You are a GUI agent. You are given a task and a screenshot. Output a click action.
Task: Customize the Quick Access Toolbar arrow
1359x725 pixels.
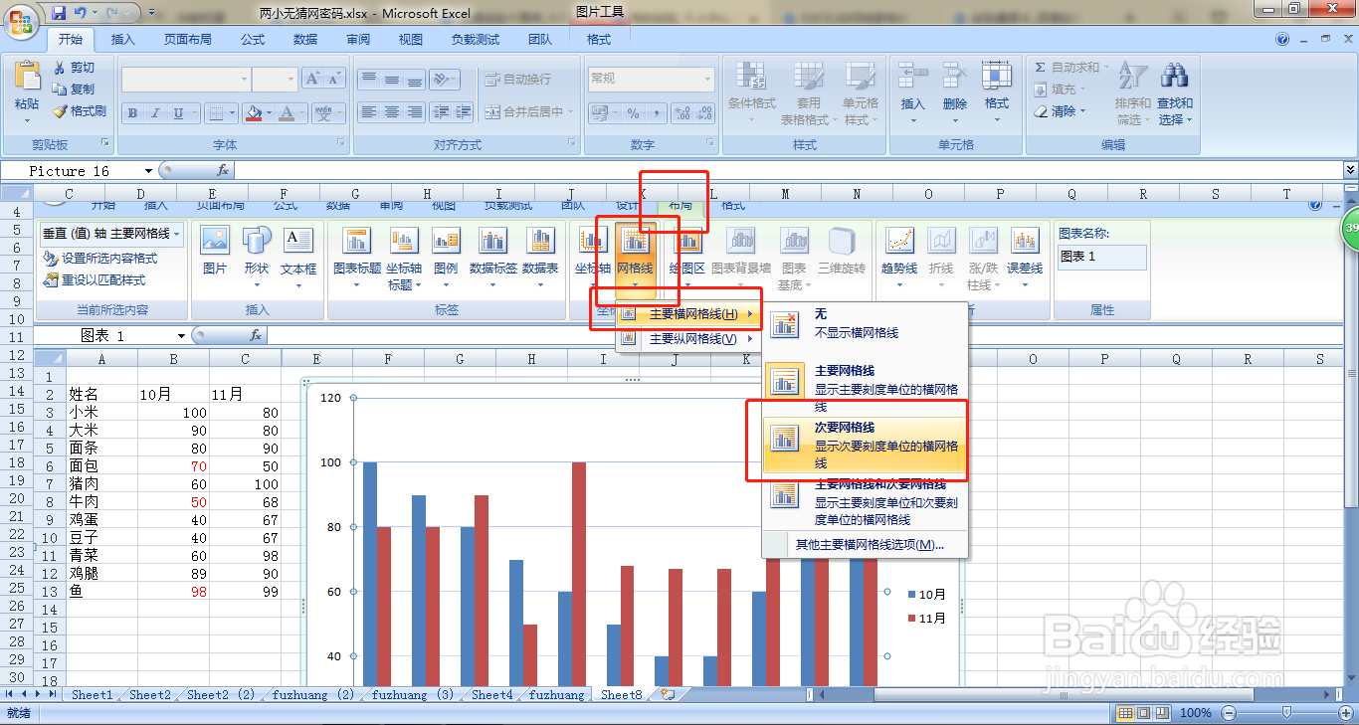coord(151,13)
